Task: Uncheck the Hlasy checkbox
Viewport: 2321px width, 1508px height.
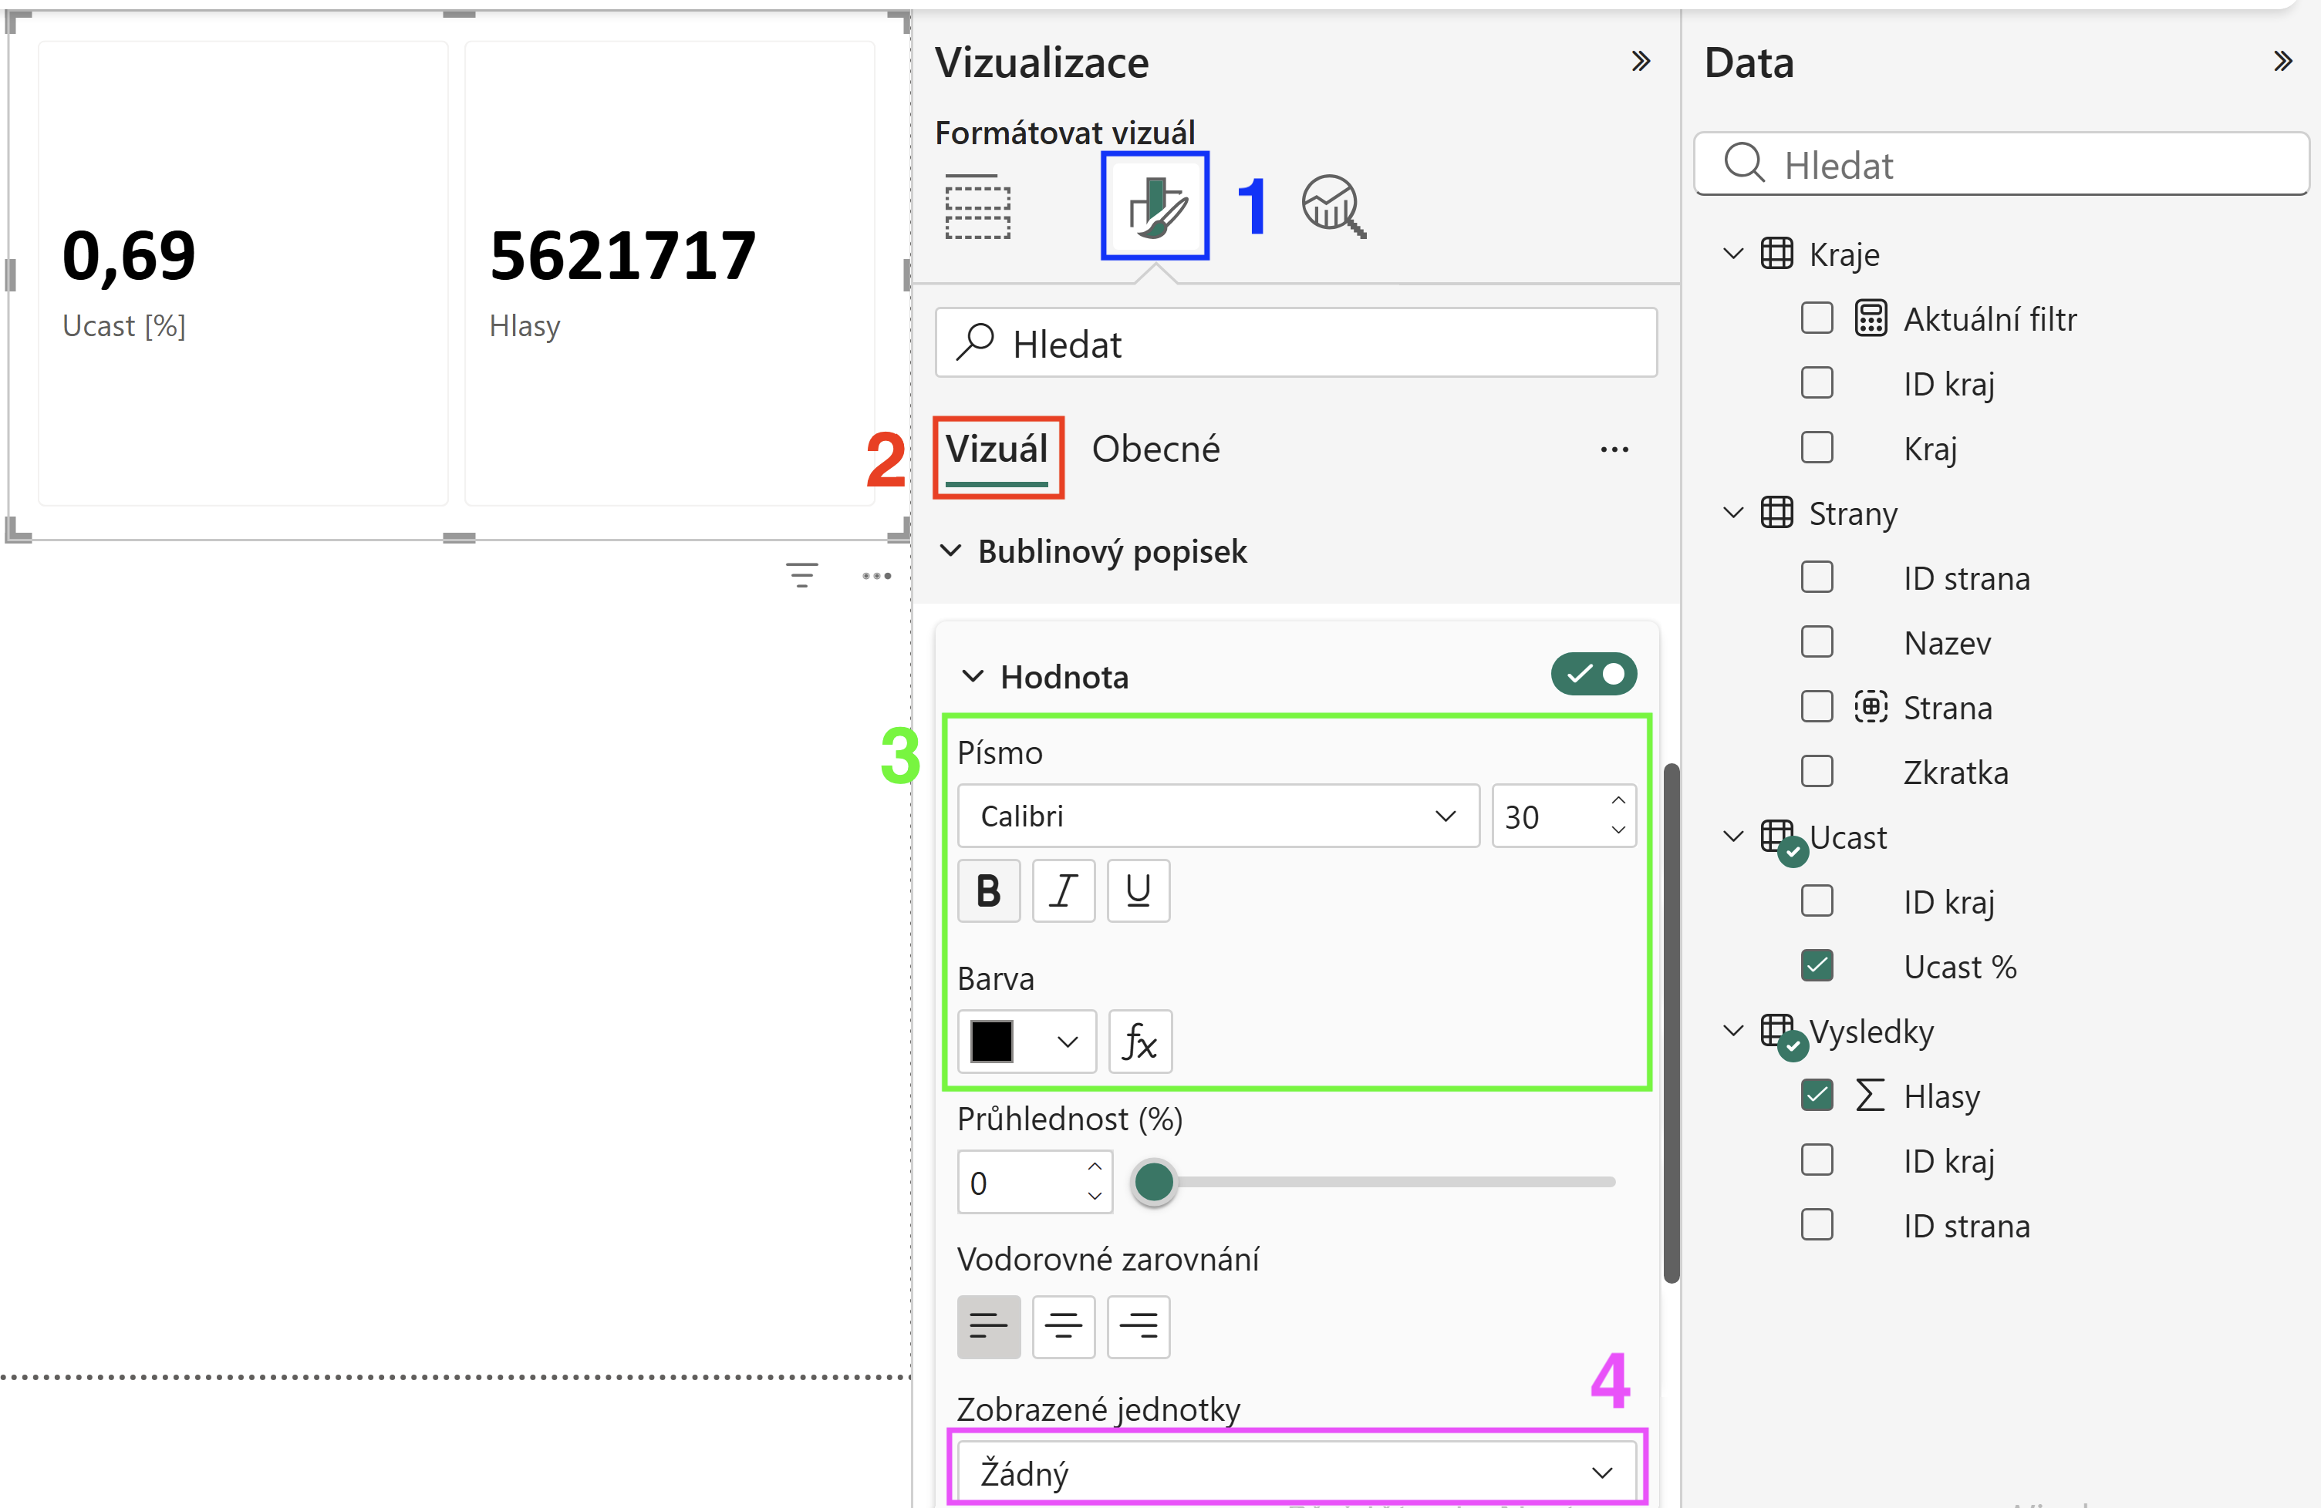Action: coord(1817,1096)
